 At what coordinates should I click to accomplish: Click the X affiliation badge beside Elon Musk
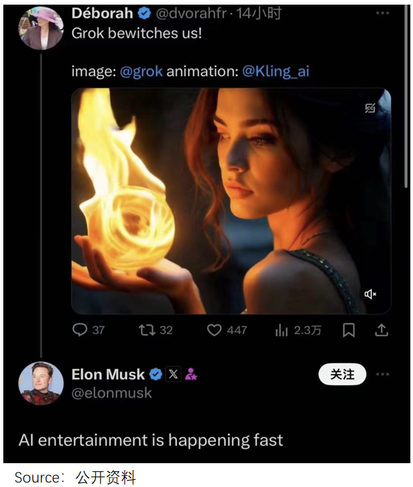pyautogui.click(x=173, y=375)
